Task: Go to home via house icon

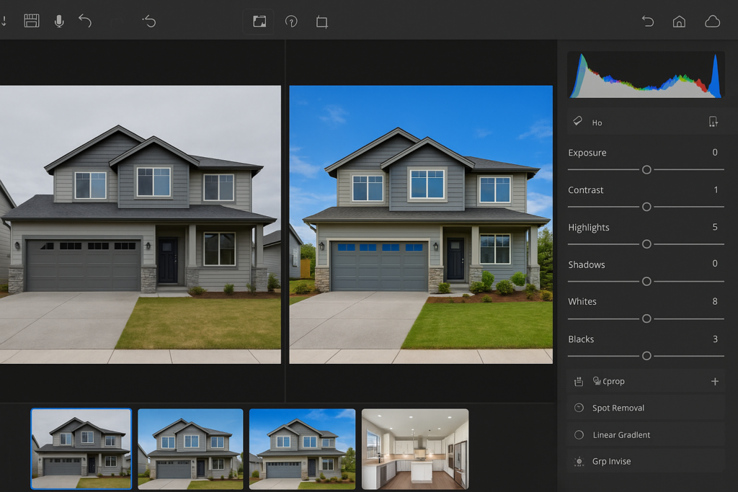Action: pos(679,22)
